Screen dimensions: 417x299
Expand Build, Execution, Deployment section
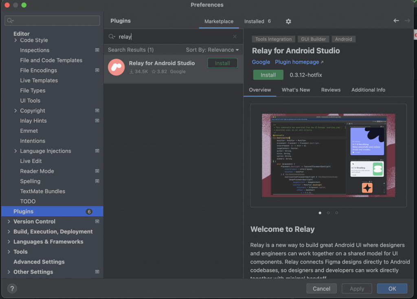[x=9, y=231]
